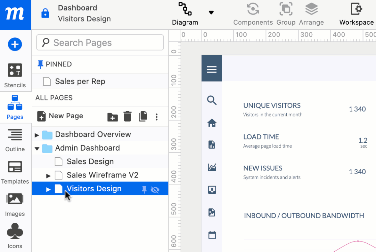Open the Outline panel
This screenshot has width=376, height=252.
[15, 140]
